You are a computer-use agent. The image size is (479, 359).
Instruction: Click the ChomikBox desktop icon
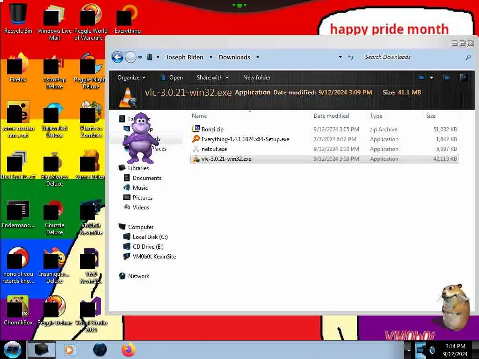[18, 311]
